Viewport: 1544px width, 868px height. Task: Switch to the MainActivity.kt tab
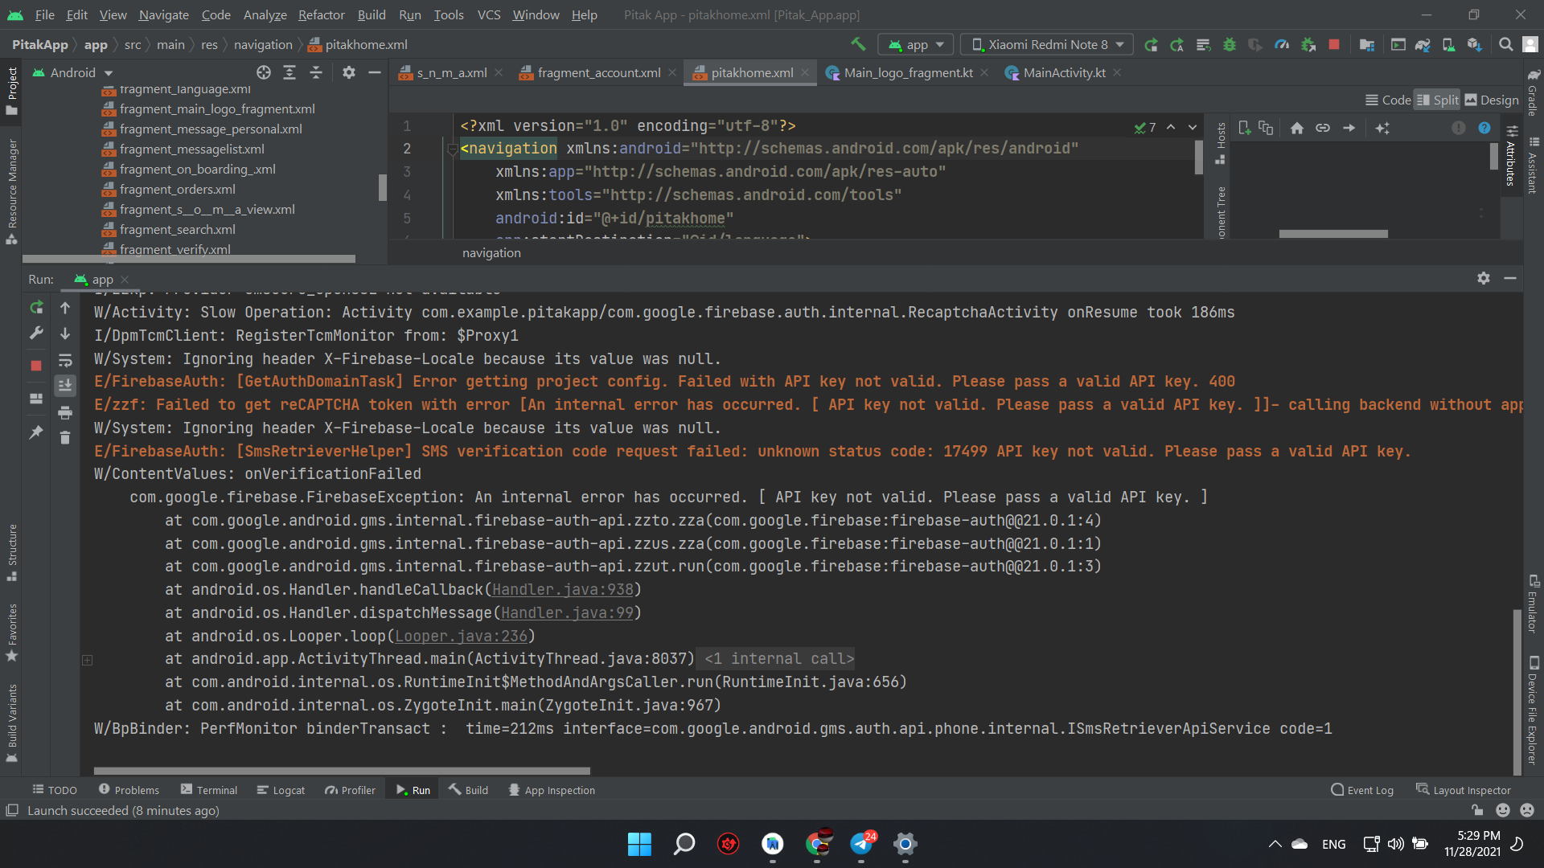(x=1063, y=72)
